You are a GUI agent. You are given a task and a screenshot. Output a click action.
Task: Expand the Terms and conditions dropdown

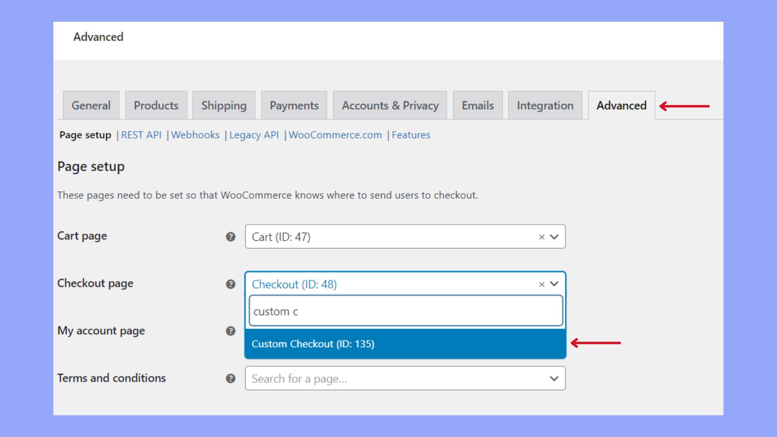point(554,379)
